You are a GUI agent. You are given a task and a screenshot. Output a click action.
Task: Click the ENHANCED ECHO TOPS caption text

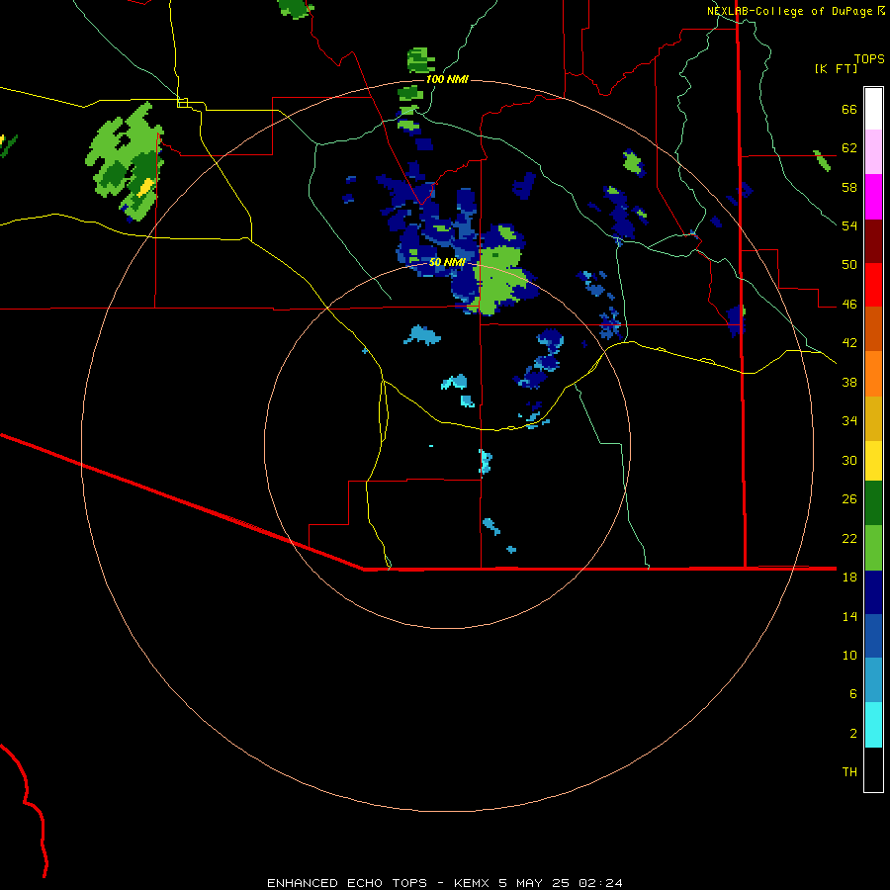point(347,883)
